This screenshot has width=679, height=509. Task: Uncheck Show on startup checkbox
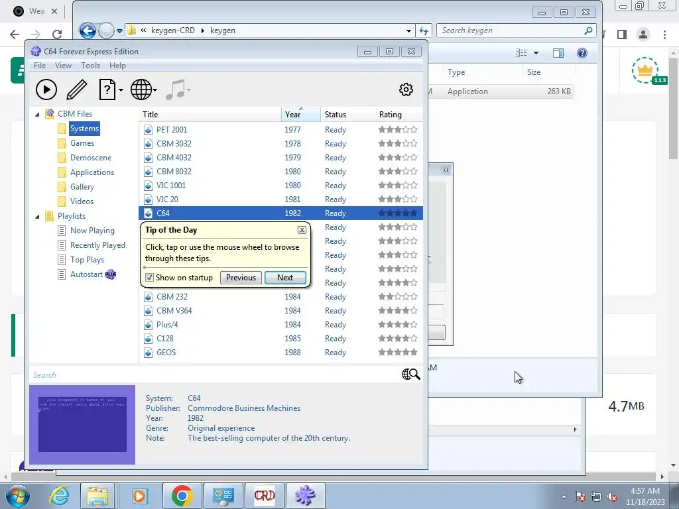[x=149, y=278]
